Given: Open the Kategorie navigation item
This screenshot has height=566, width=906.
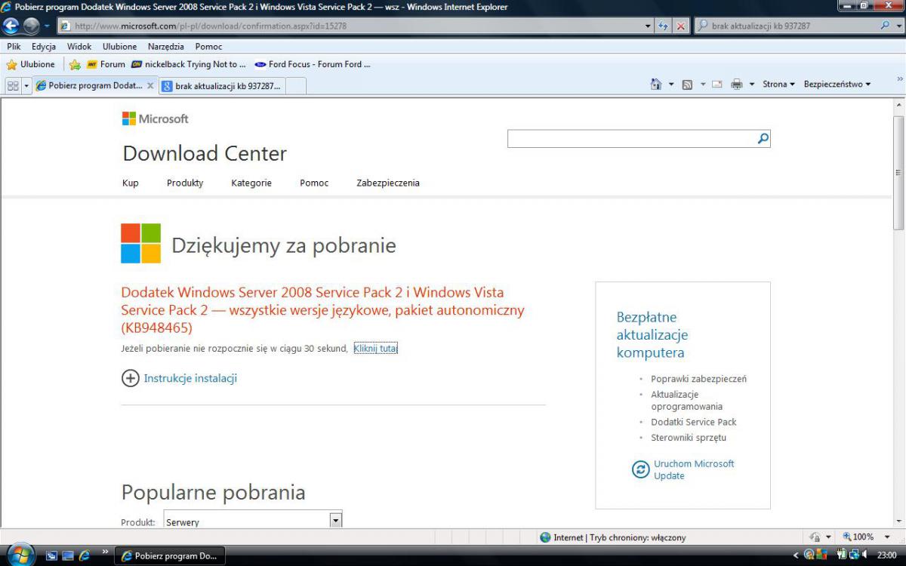Looking at the screenshot, I should [251, 183].
